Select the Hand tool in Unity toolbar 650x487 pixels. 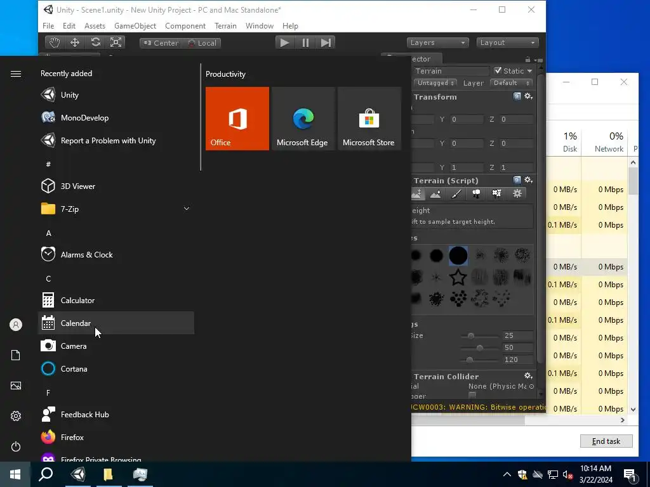point(55,42)
